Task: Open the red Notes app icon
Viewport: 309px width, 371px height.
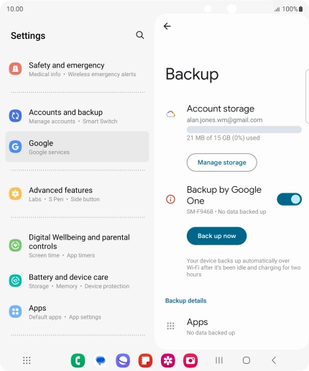Action: tap(145, 360)
